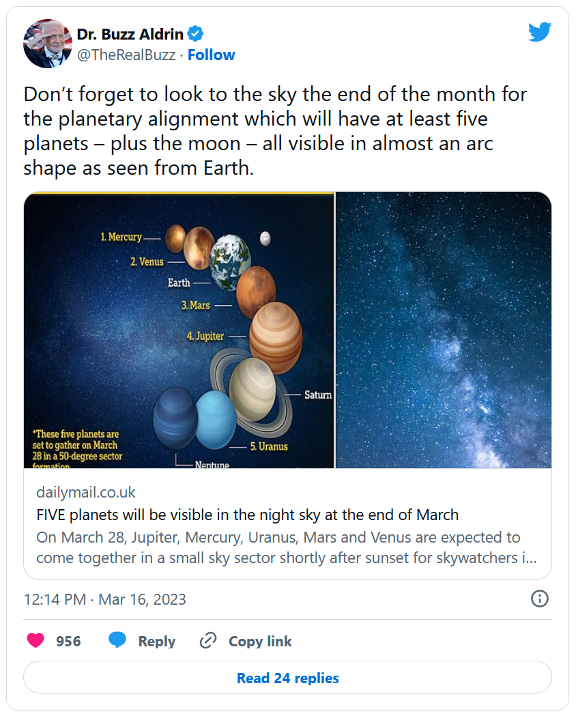576x718 pixels.
Task: Click the @TheRealBuzz handle
Action: pos(126,55)
